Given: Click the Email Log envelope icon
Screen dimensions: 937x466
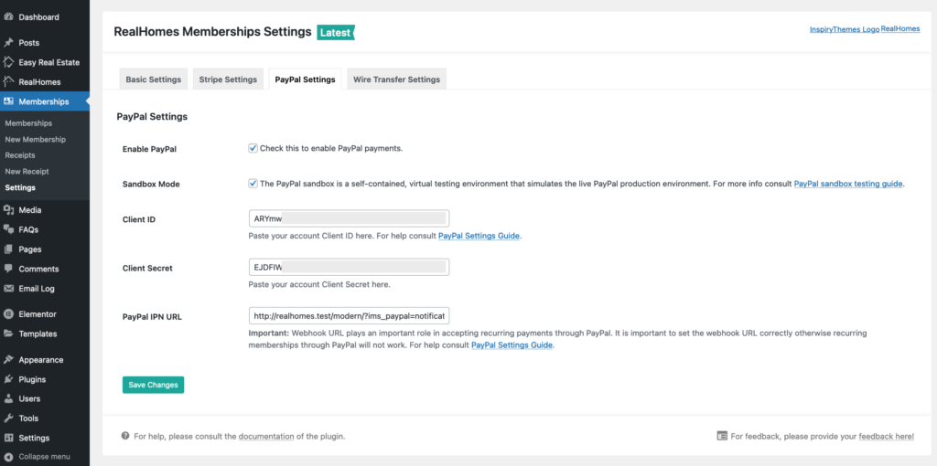Looking at the screenshot, I should (x=8, y=289).
